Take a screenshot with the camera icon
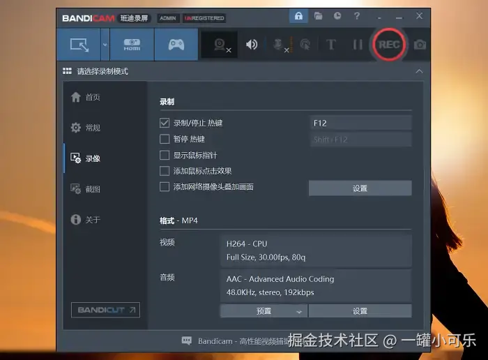Image resolution: width=488 pixels, height=360 pixels. pyautogui.click(x=420, y=45)
